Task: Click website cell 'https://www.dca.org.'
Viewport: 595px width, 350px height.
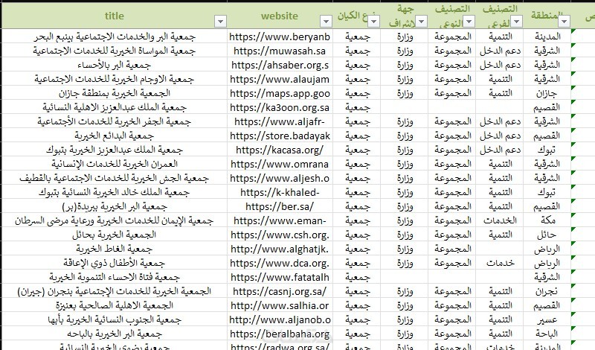Action: point(280,264)
